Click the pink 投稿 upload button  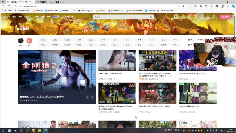(x=225, y=17)
